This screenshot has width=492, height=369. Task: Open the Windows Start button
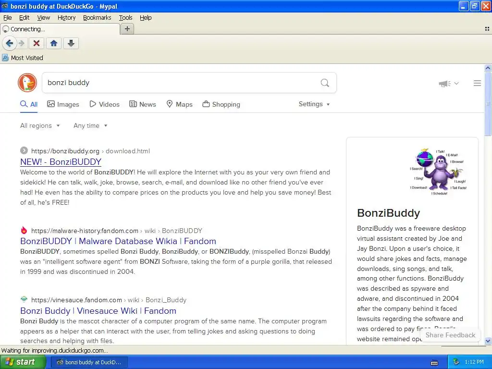pyautogui.click(x=23, y=362)
